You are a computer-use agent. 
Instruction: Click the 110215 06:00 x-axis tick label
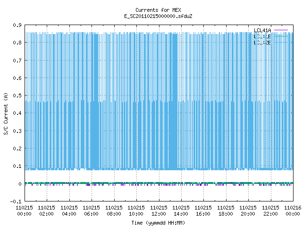[91, 211]
